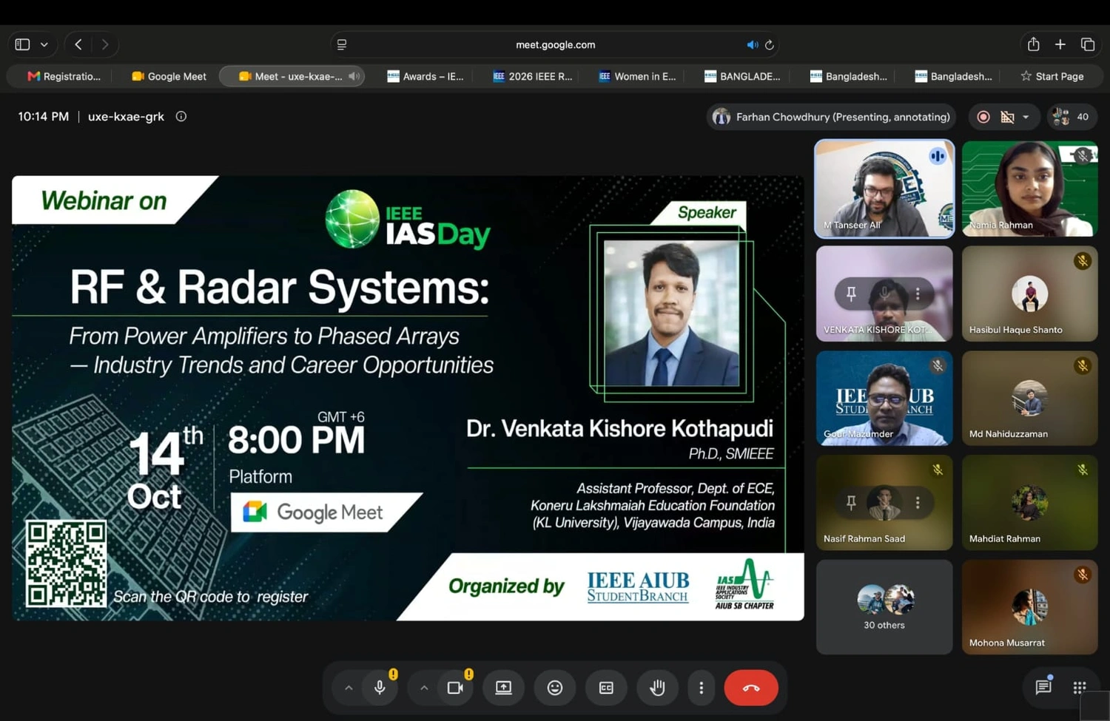This screenshot has width=1110, height=721.
Task: Open the Start Page tab
Action: [1052, 76]
